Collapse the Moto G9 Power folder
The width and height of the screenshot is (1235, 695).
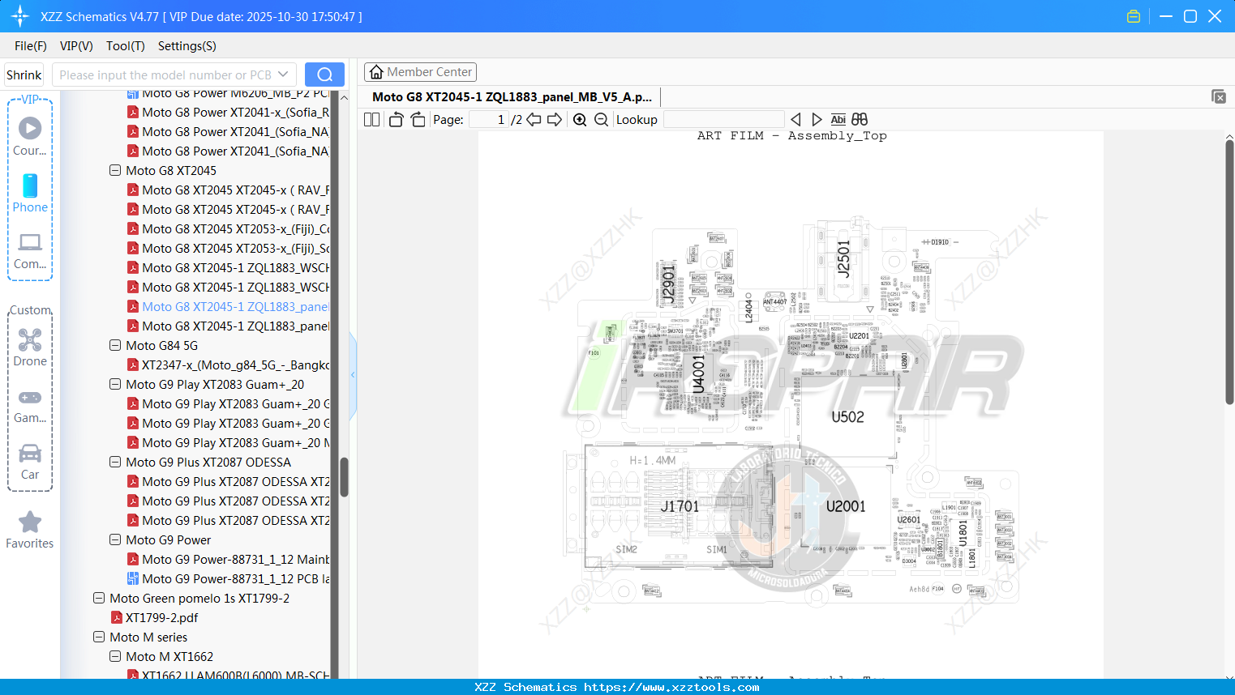pyautogui.click(x=115, y=540)
